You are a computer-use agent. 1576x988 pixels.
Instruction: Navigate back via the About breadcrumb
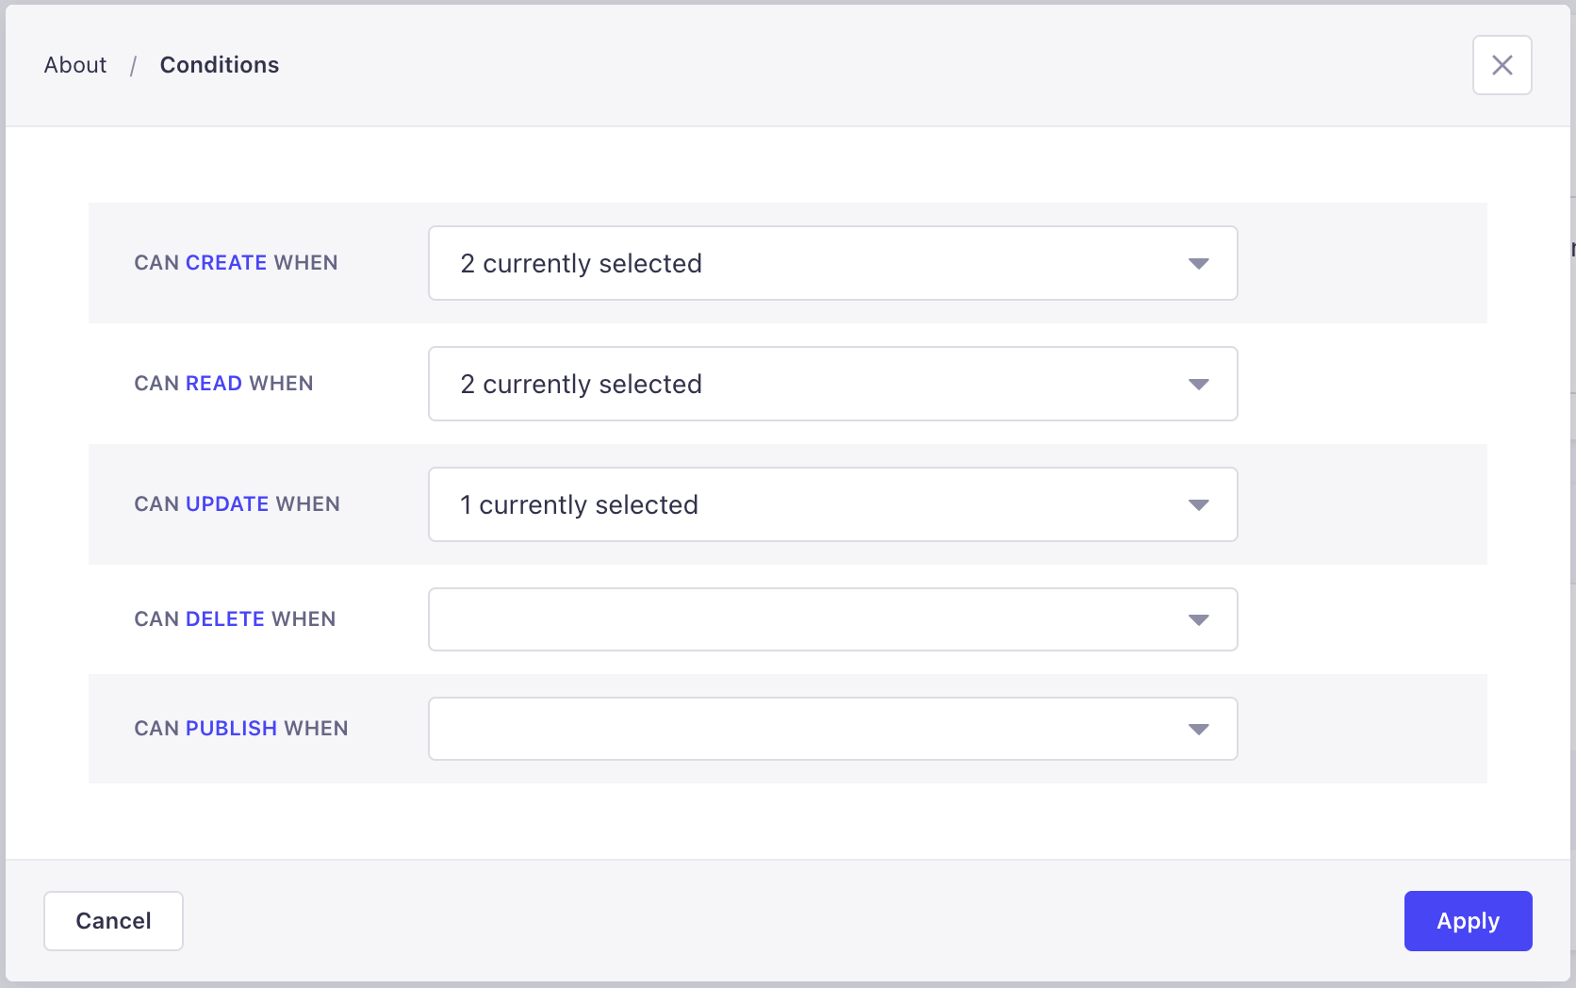[x=74, y=64]
